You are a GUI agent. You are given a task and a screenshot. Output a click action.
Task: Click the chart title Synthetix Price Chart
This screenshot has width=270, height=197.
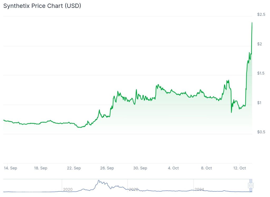pyautogui.click(x=42, y=6)
